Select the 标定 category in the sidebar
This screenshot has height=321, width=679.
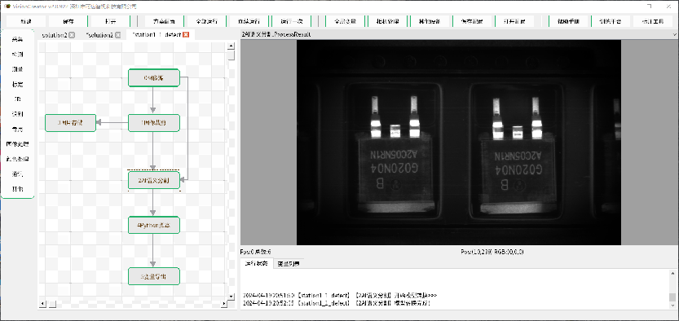(x=17, y=84)
